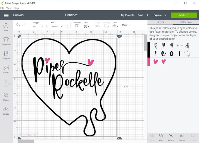Open My Projects
Image resolution: width=199 pixels, height=143 pixels.
(128, 15)
